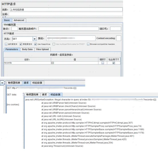
Task: Switch to the Basic tab
Action: coord(7,20)
